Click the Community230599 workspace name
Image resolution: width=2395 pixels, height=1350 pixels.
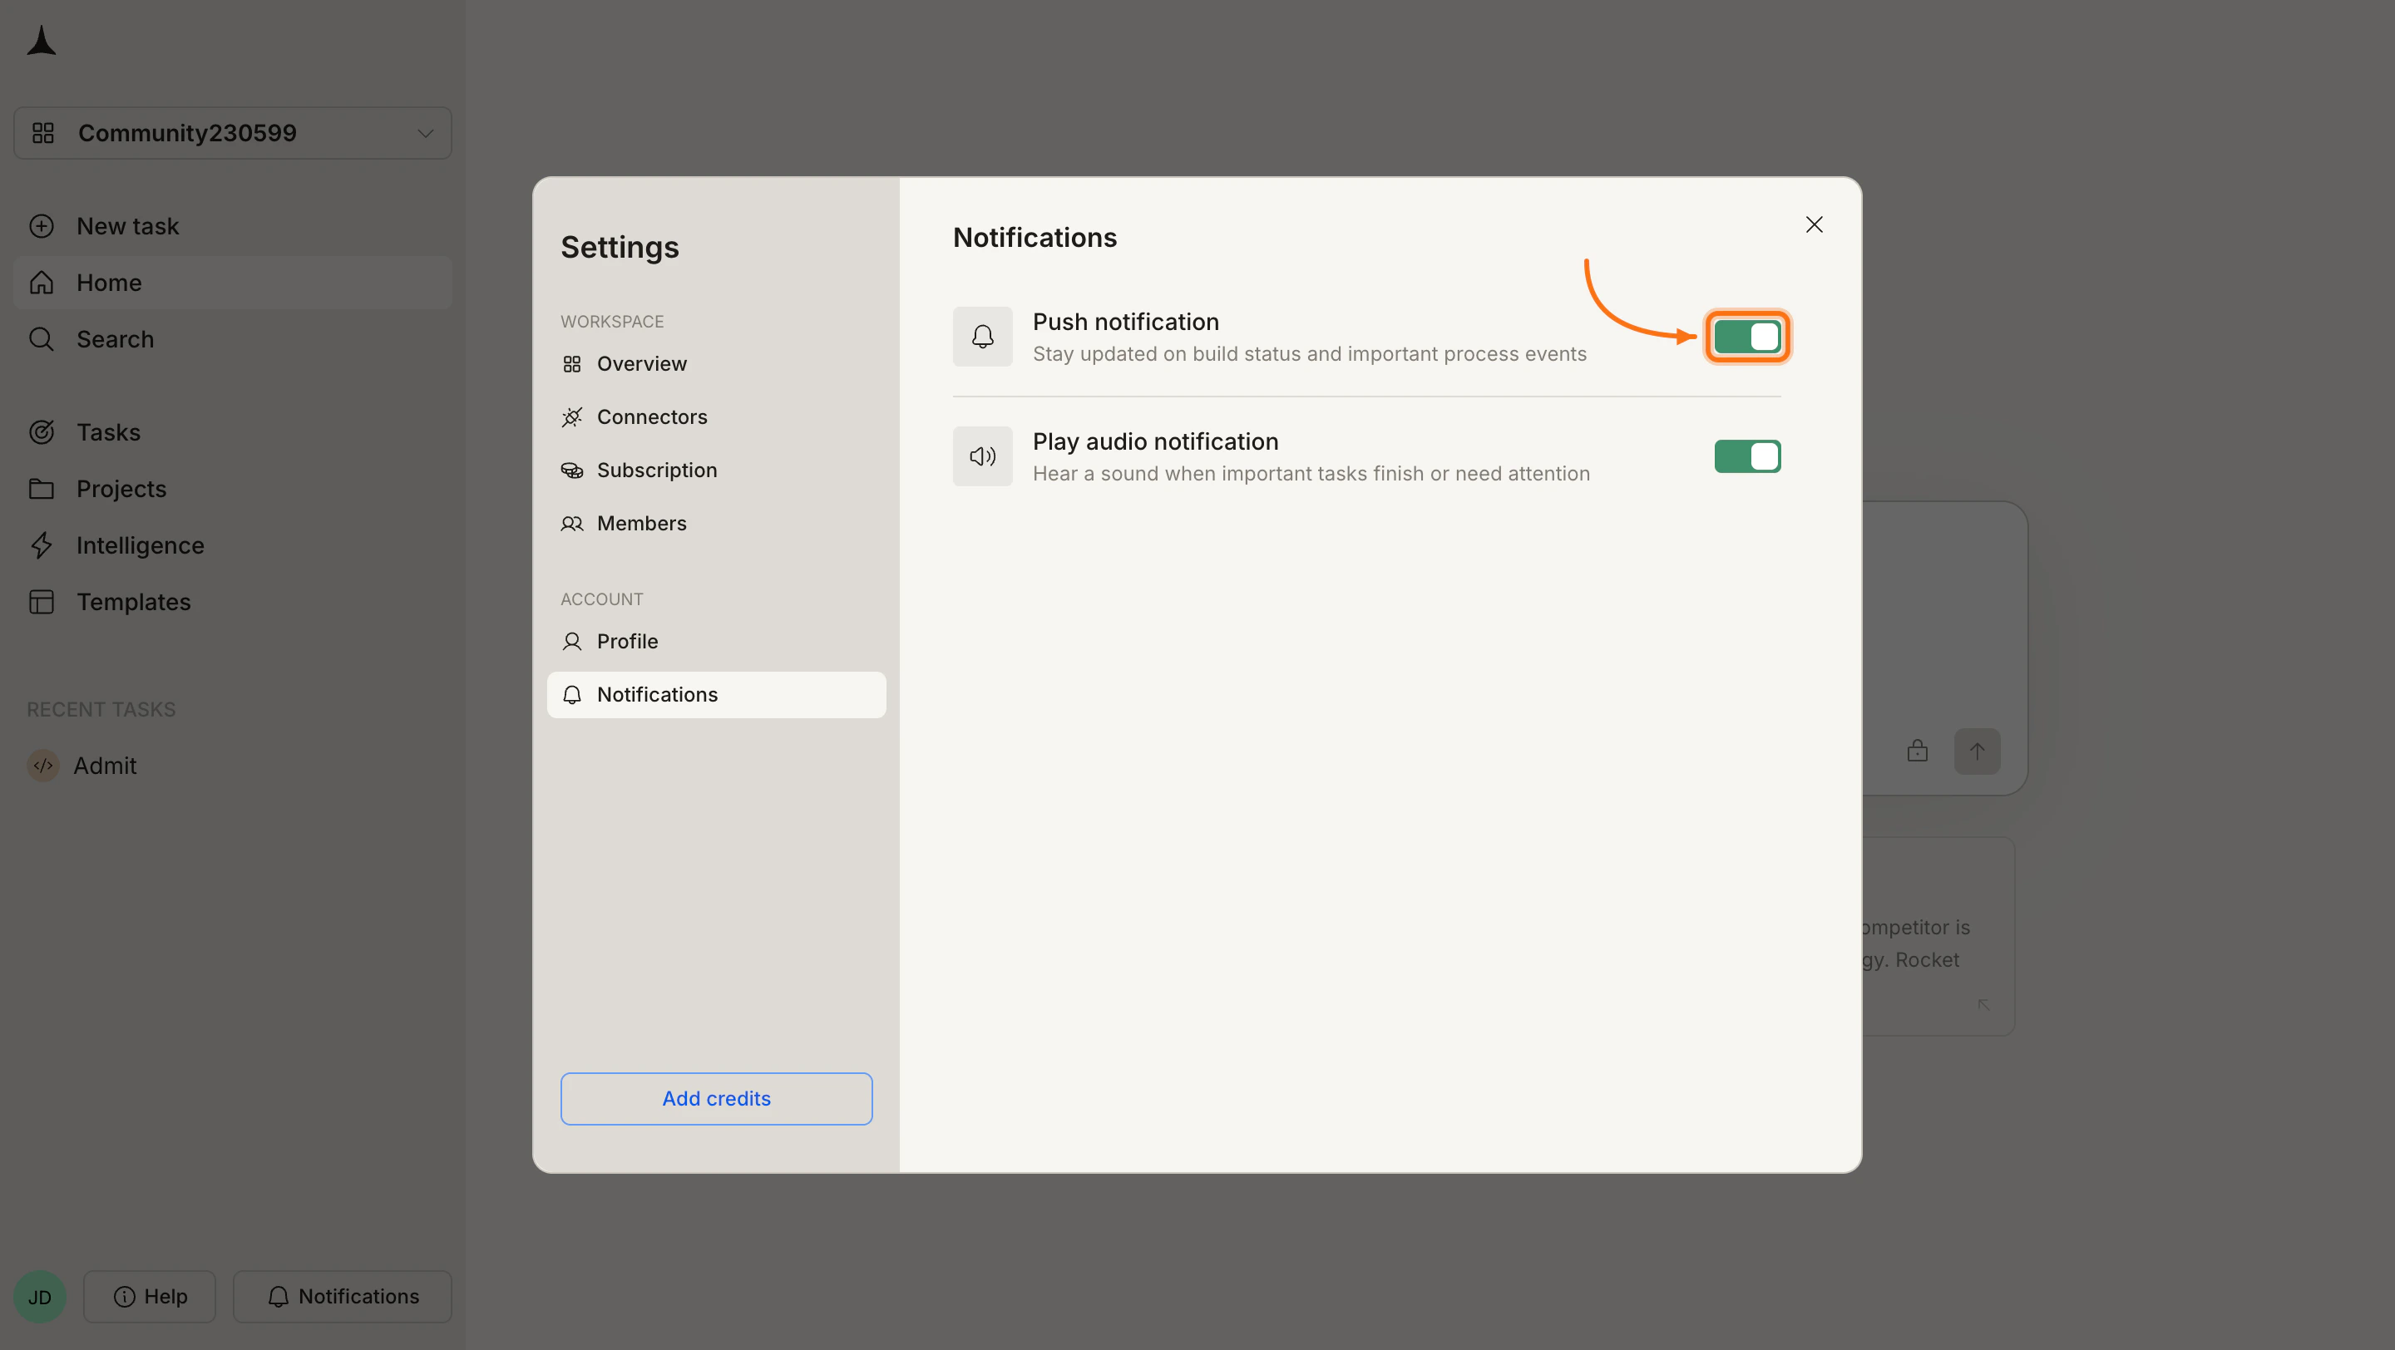click(187, 133)
